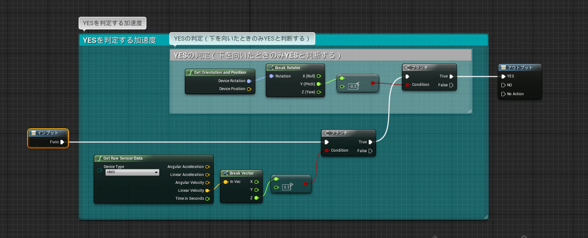
Task: Click the Time in Seconds output pin
Action: pos(207,198)
